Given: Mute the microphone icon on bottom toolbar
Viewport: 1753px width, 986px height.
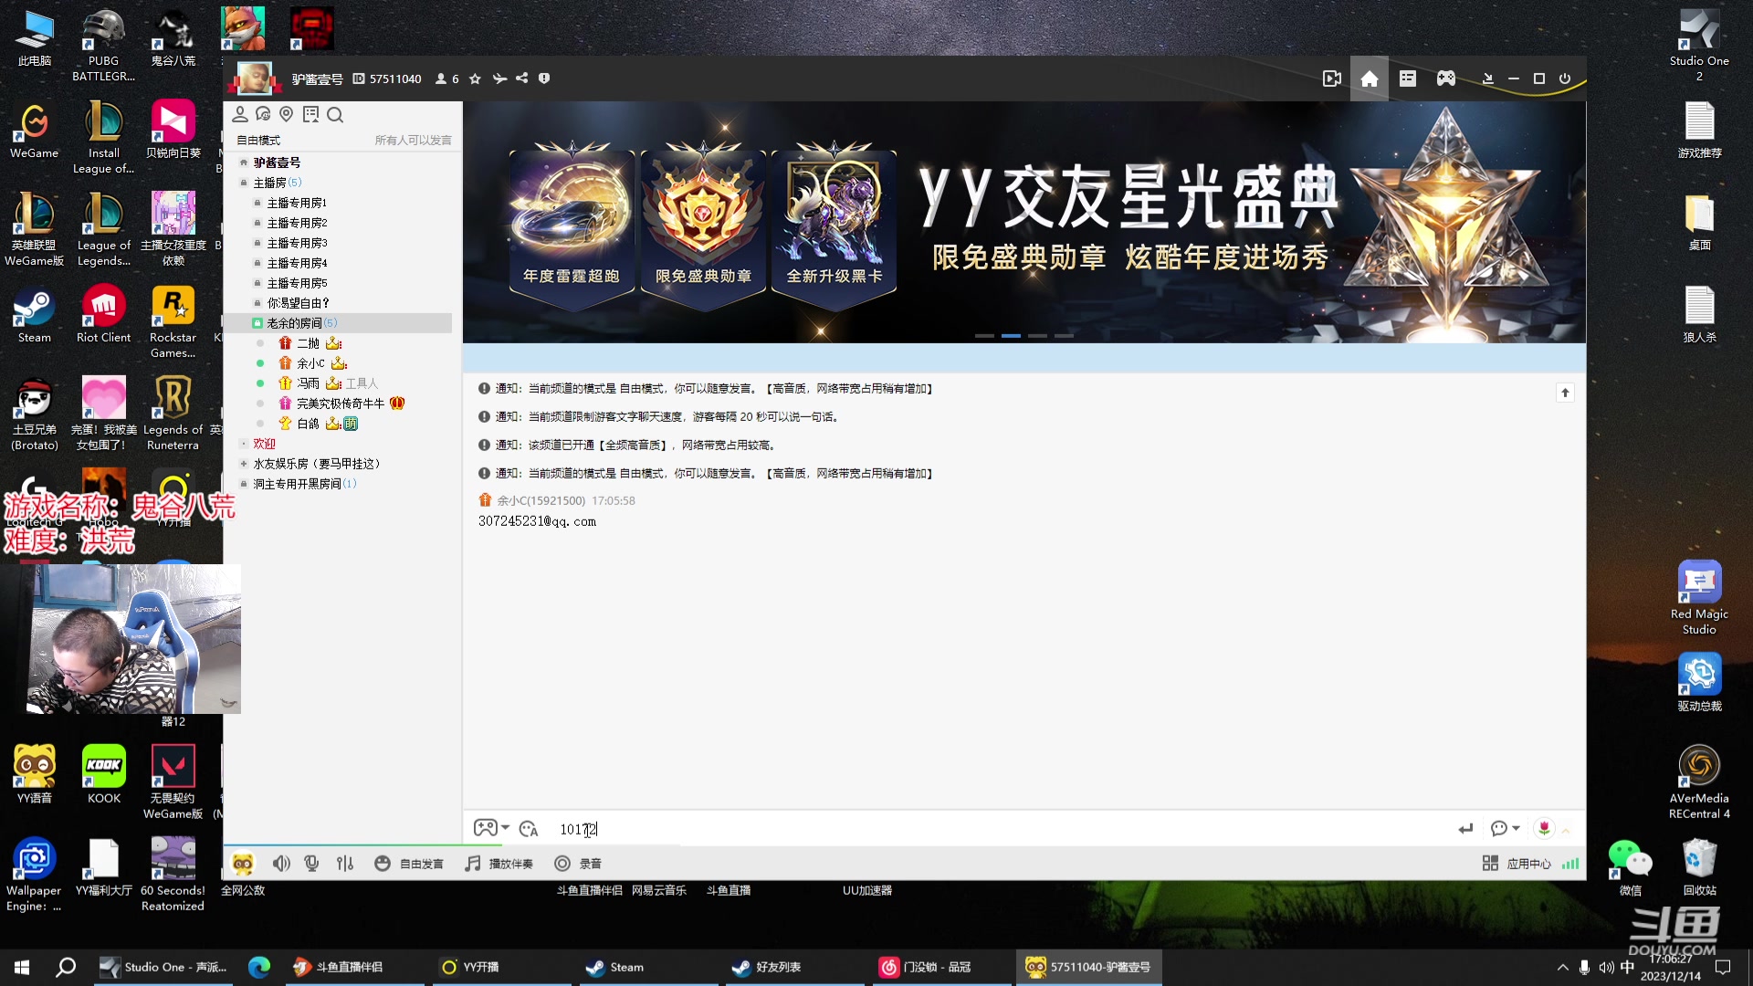Looking at the screenshot, I should click(311, 863).
